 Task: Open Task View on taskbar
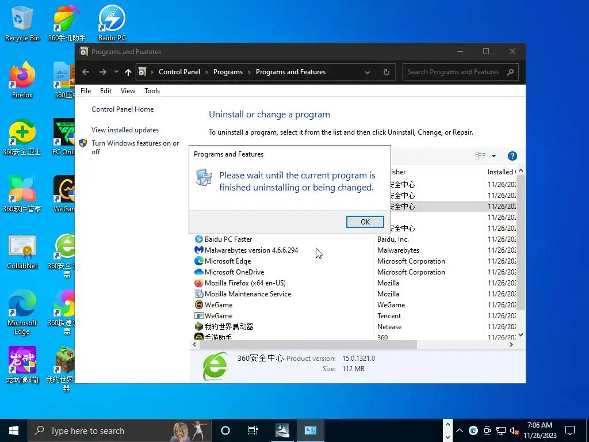[x=253, y=430]
